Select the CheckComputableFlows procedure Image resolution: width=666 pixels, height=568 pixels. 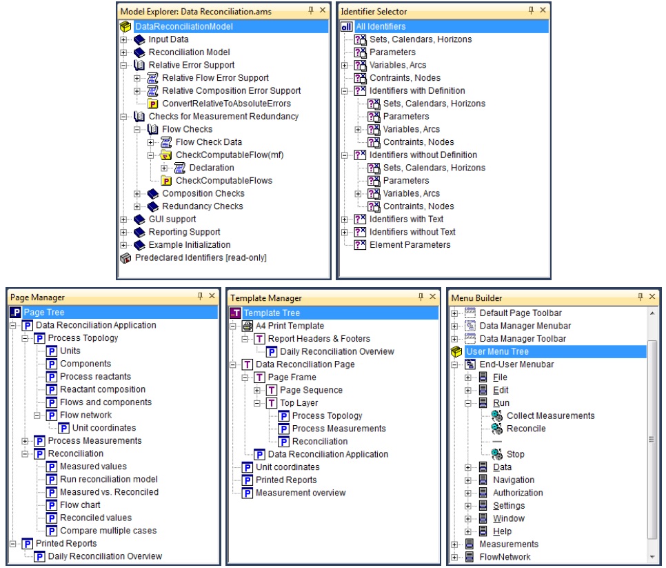pyautogui.click(x=224, y=181)
